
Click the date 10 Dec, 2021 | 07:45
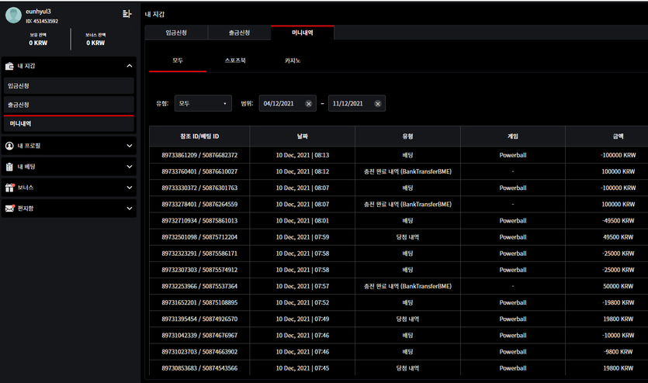pos(303,368)
